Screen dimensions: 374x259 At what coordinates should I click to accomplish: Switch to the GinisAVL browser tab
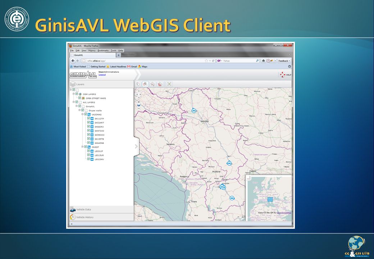(93, 55)
